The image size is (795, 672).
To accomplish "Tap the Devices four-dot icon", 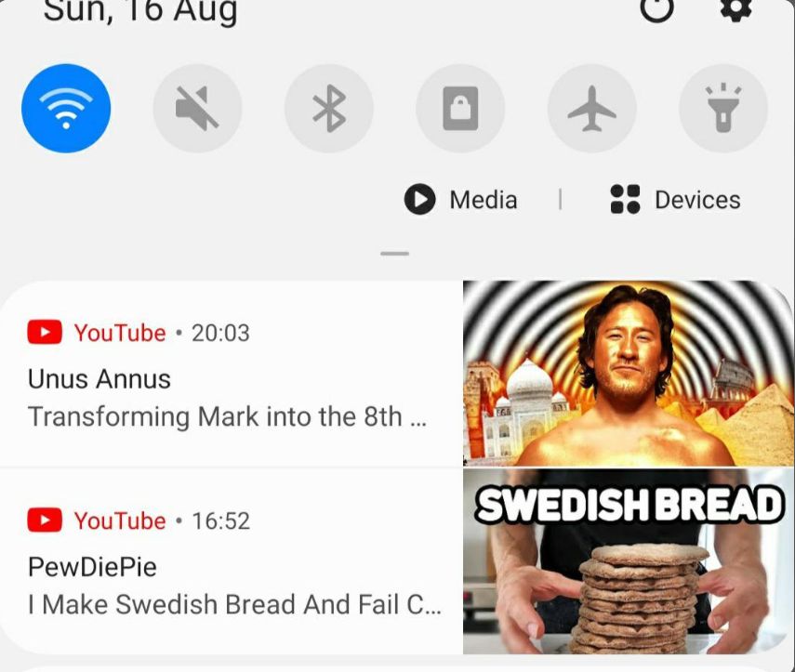I will tap(625, 199).
